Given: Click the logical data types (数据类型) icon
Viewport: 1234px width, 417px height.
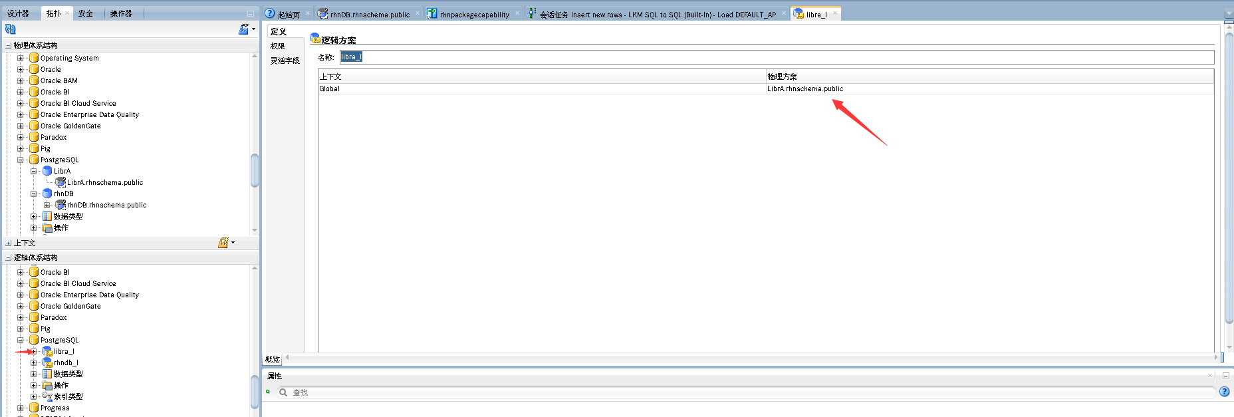Looking at the screenshot, I should [47, 374].
